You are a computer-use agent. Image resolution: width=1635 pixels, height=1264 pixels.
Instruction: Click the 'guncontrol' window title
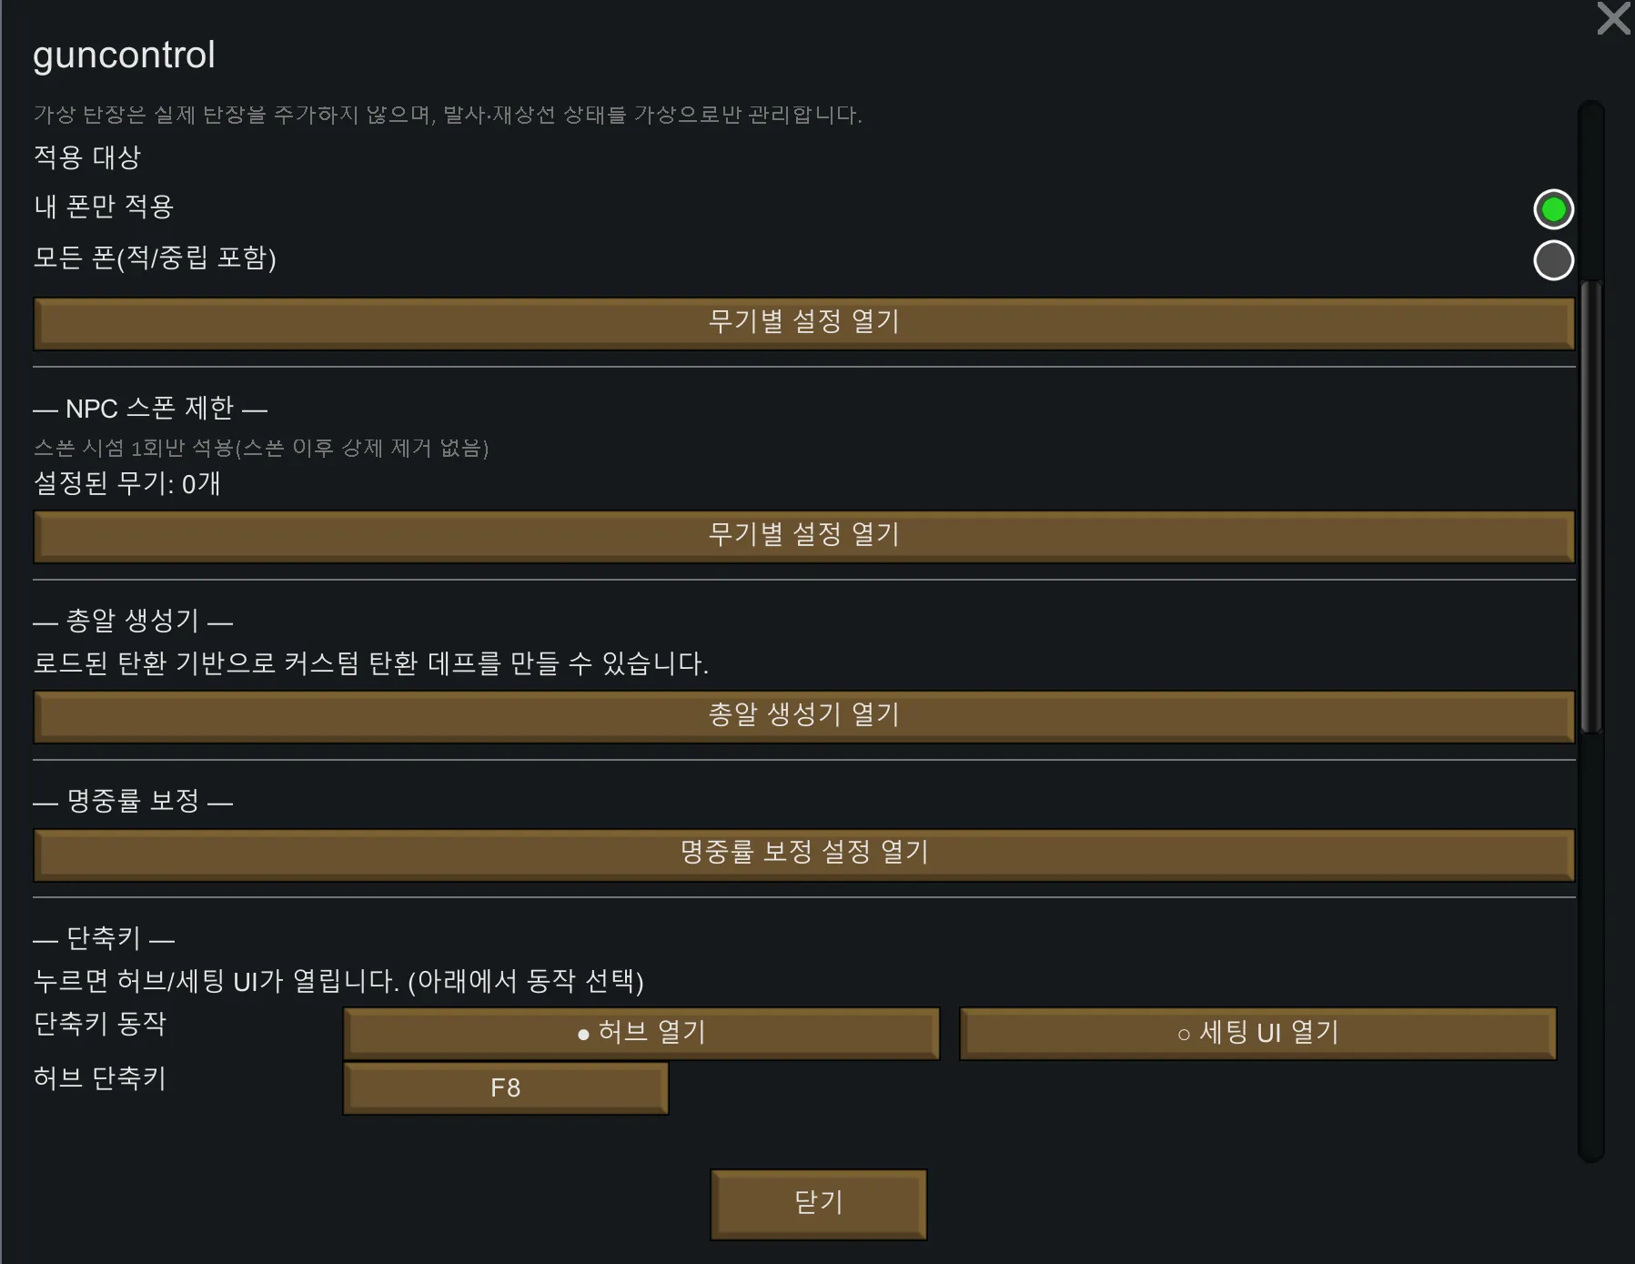(x=124, y=56)
